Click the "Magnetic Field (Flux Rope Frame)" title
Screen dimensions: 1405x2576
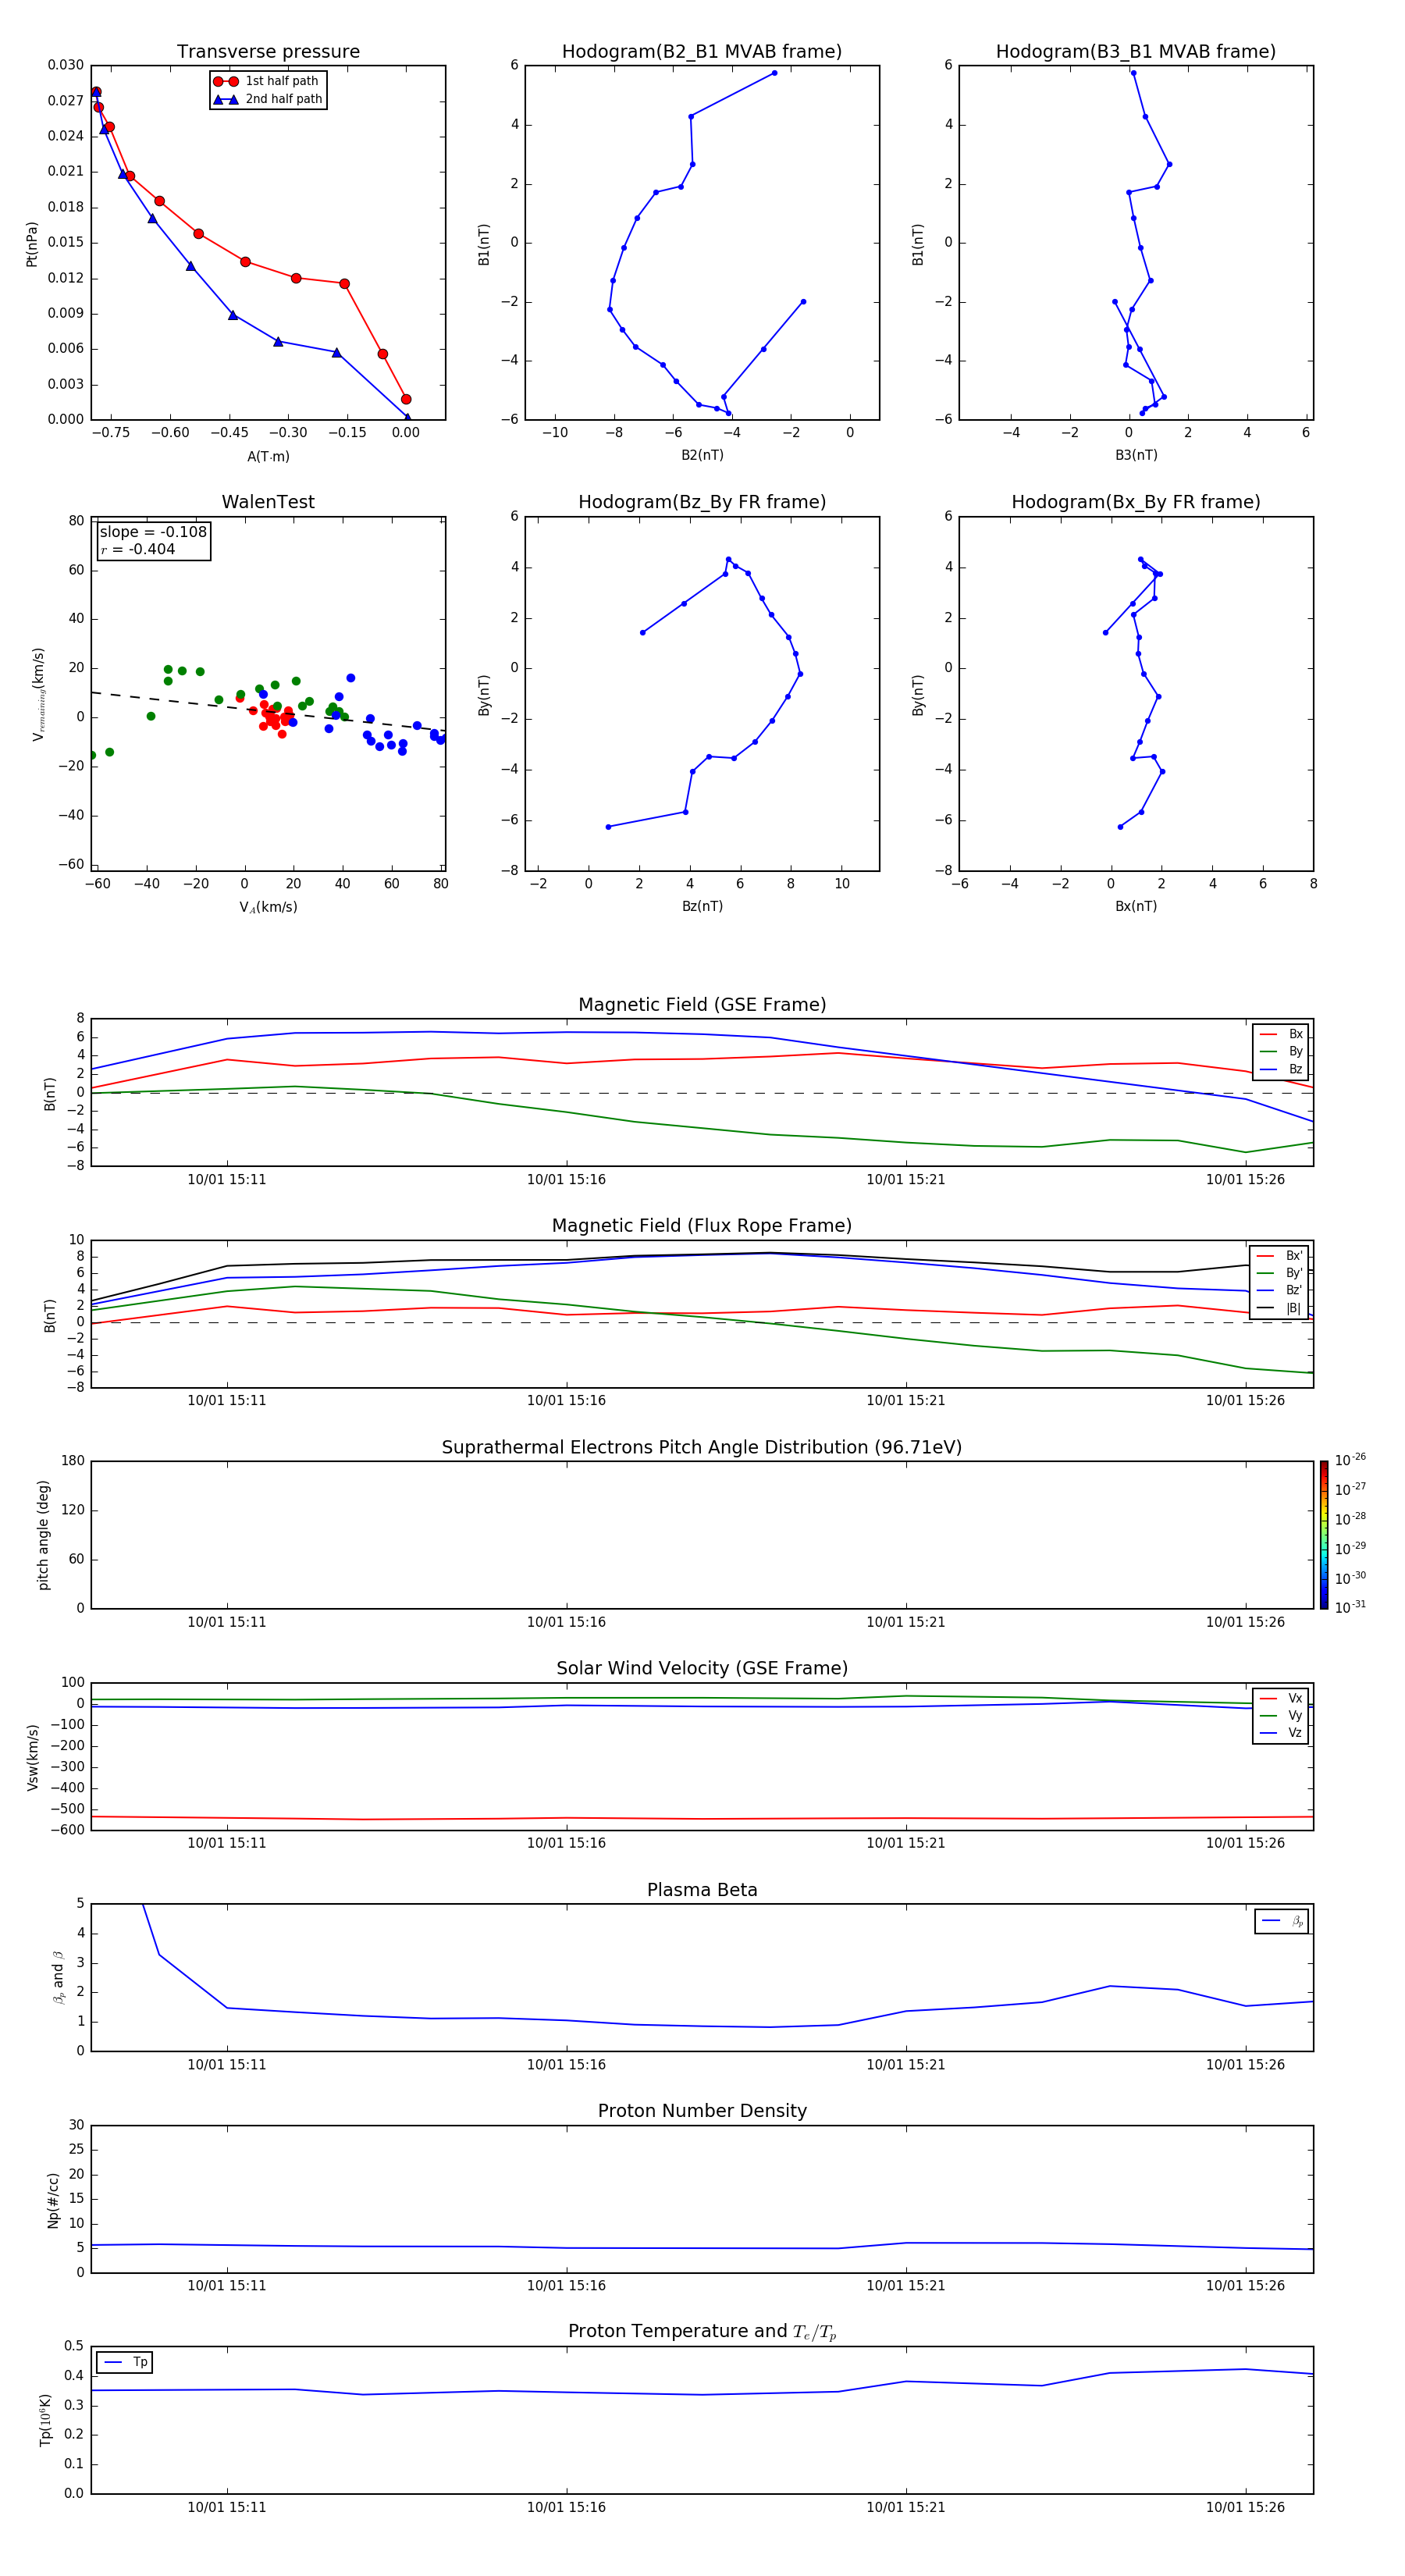pyautogui.click(x=702, y=1226)
